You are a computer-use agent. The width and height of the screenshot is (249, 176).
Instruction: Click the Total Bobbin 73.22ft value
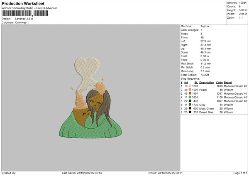[x=205, y=75]
